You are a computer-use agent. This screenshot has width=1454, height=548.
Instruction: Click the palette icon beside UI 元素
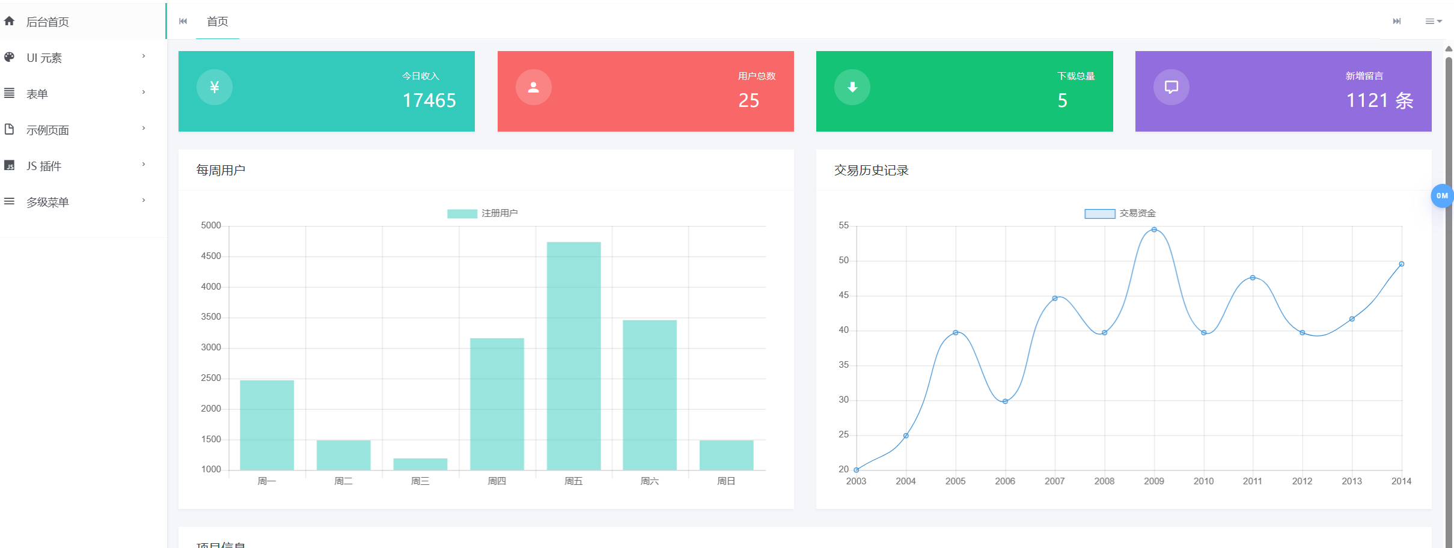[x=9, y=57]
